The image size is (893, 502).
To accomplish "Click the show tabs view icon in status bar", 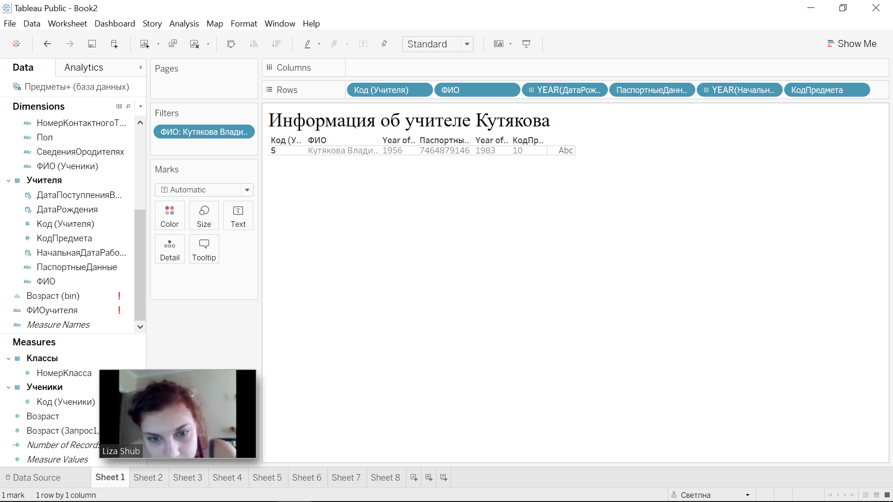I will (x=887, y=495).
